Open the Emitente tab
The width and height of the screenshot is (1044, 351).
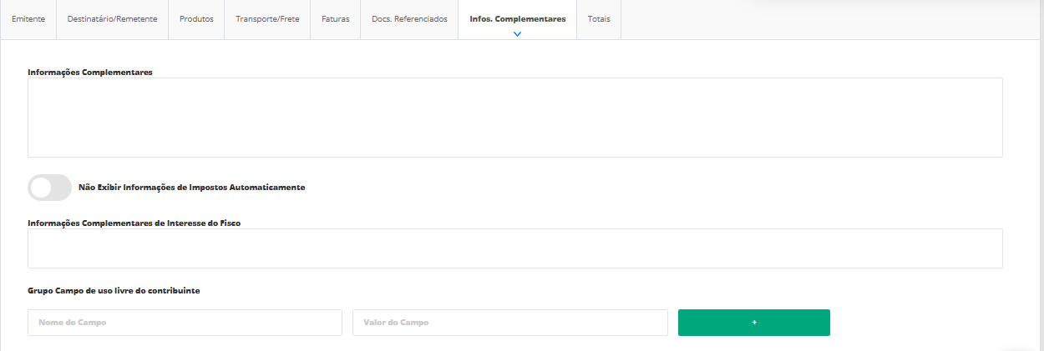(x=28, y=19)
